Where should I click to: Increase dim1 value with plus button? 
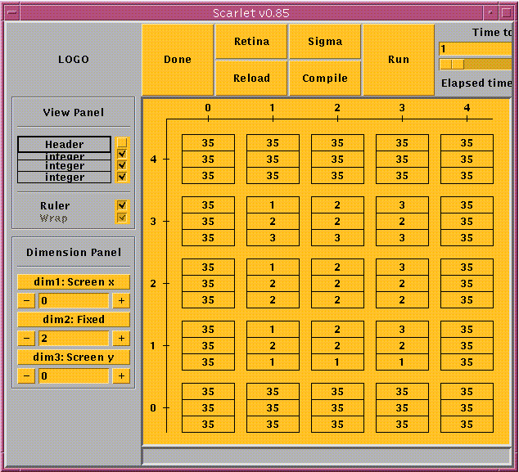click(121, 301)
